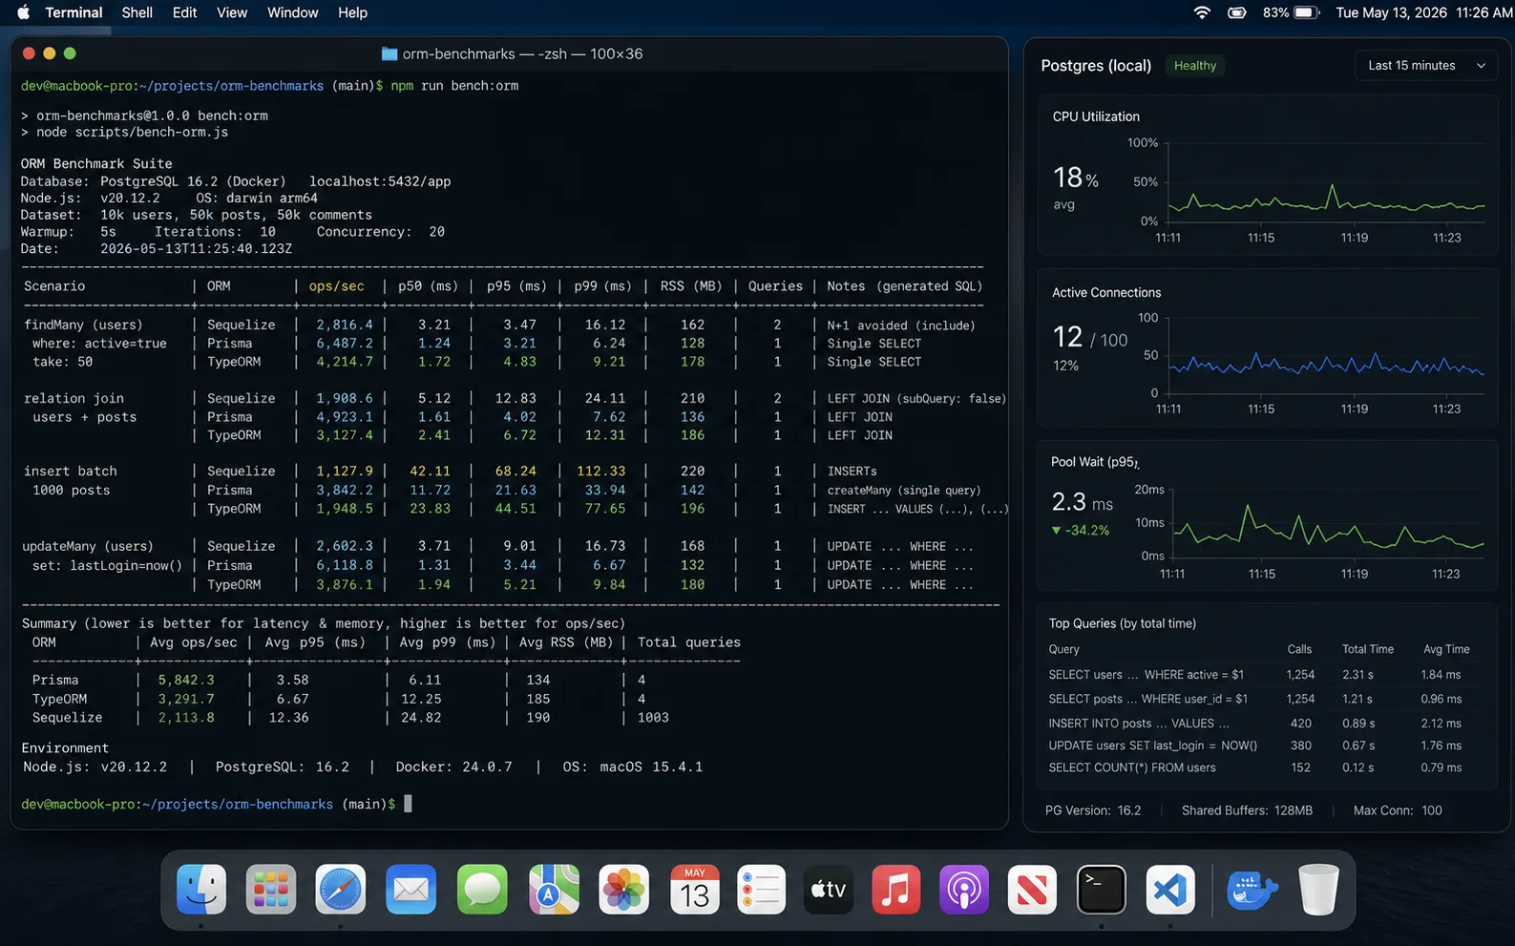Viewport: 1515px width, 946px height.
Task: Select the UPDATE users SET last_login query row
Action: coord(1267,746)
